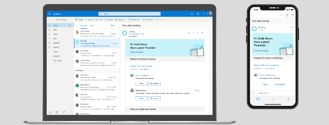The height and width of the screenshot is (125, 329).
Task: Open the toolbar overflow ellipsis after Undo
Action: 167,19
